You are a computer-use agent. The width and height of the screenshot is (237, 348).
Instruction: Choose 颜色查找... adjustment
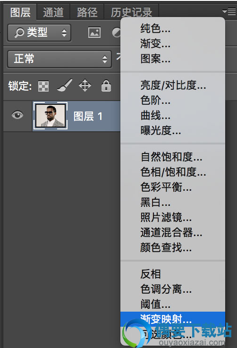[173, 247]
